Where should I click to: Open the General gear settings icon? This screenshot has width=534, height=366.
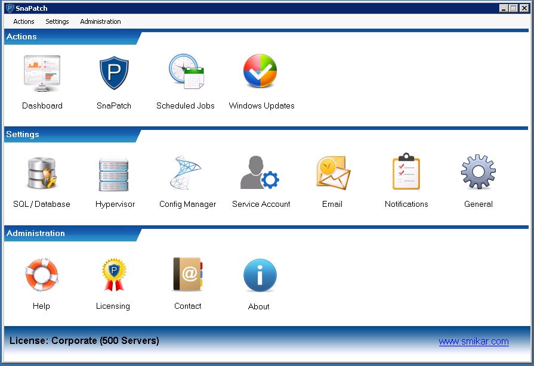[479, 172]
